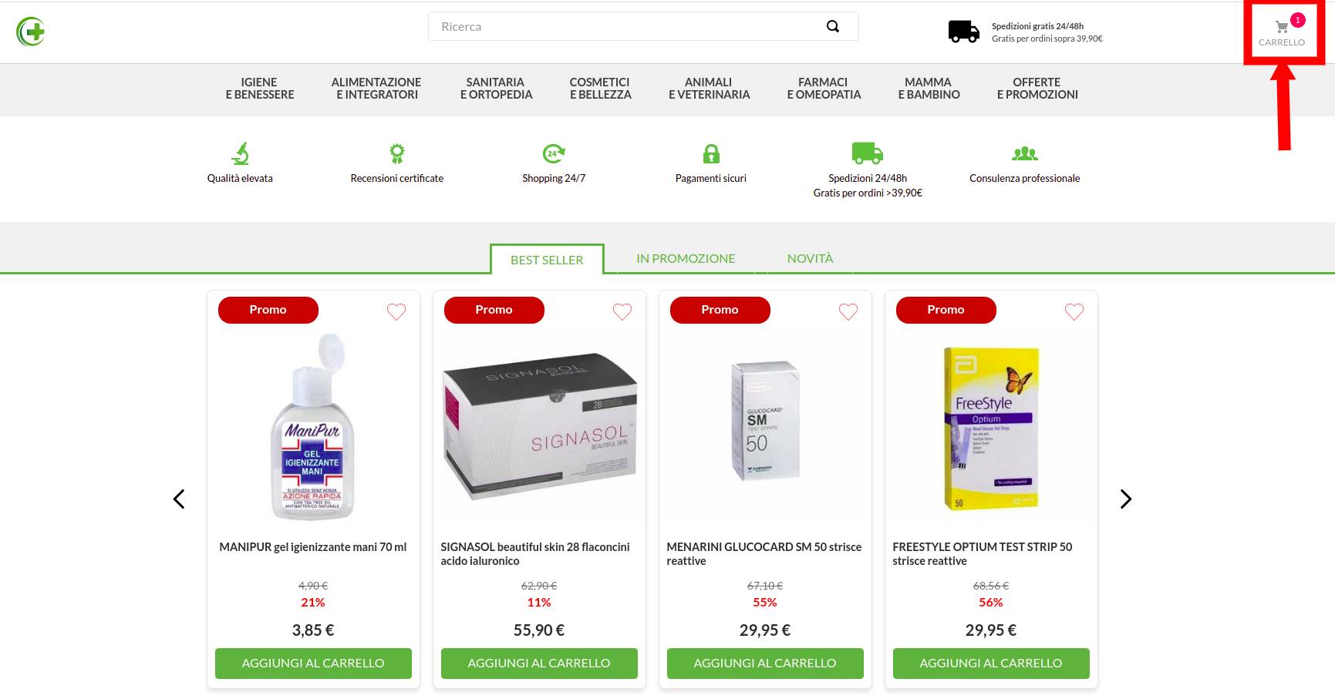Click the delivery truck icon in header
Image resolution: width=1335 pixels, height=699 pixels.
coord(964,32)
